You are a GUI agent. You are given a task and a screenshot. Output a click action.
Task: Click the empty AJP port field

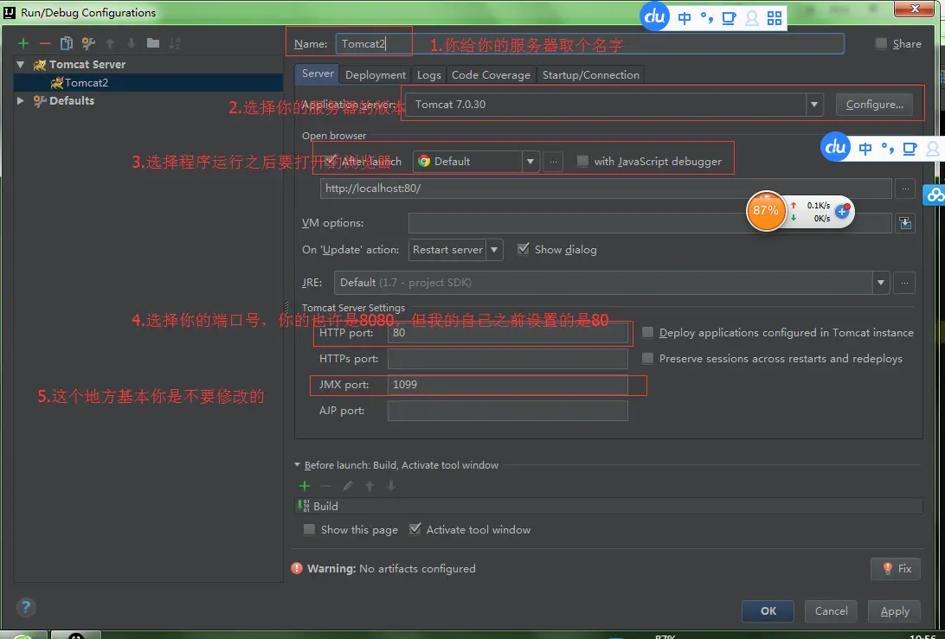pos(507,411)
